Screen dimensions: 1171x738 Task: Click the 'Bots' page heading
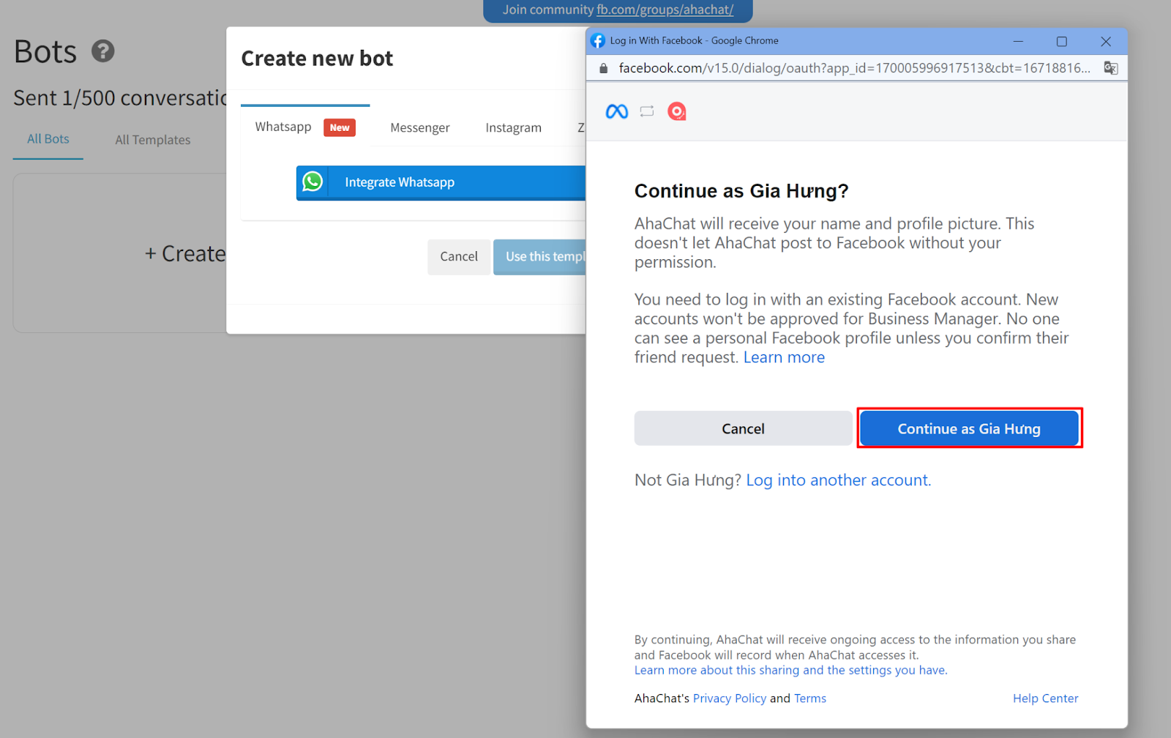[x=45, y=52]
